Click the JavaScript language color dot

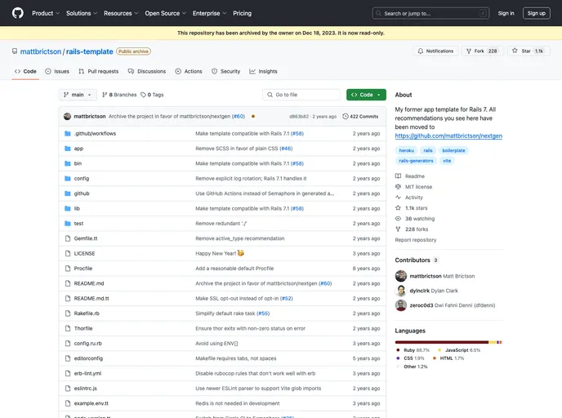(439, 350)
